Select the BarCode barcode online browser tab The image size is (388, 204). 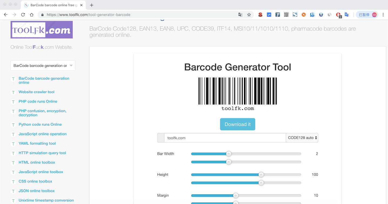[x=53, y=5]
